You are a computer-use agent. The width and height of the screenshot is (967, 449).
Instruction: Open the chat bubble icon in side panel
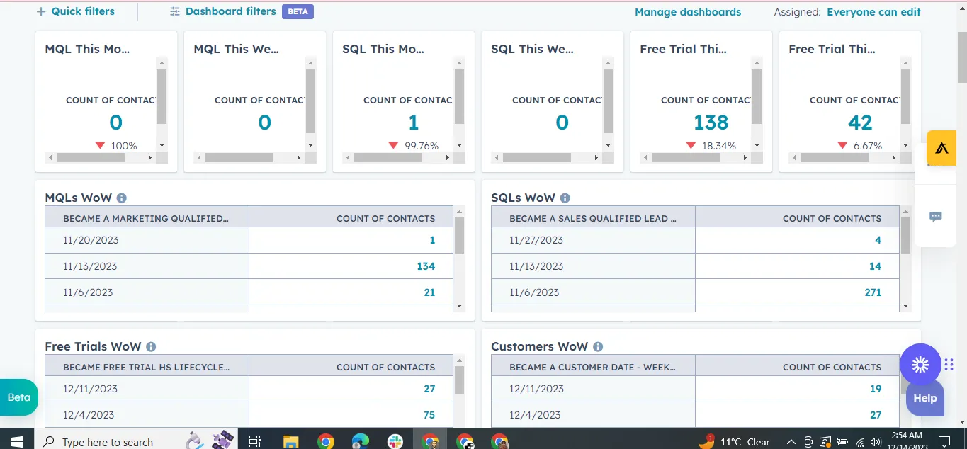935,217
